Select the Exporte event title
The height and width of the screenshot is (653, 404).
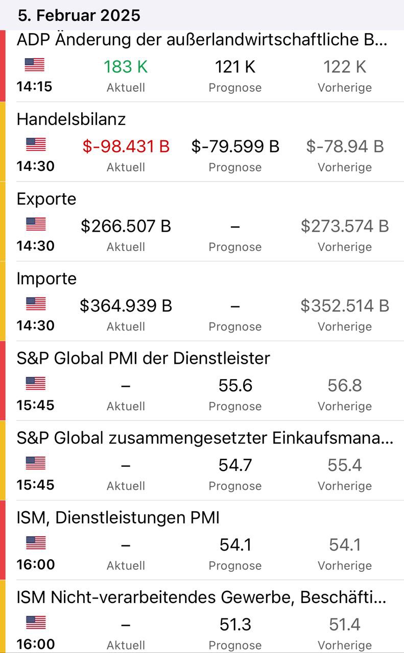click(46, 199)
